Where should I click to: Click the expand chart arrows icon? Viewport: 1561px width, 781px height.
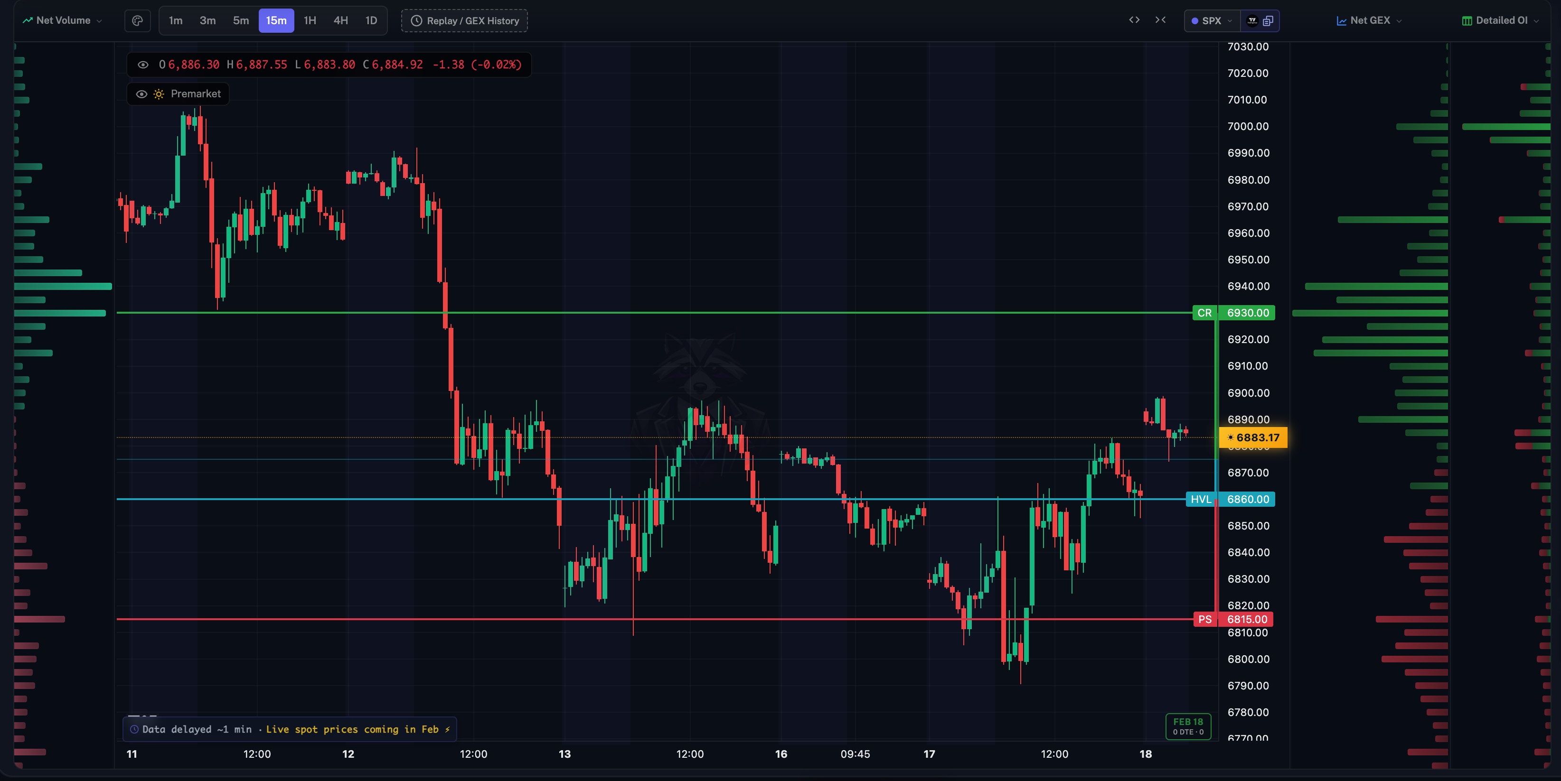(1134, 20)
